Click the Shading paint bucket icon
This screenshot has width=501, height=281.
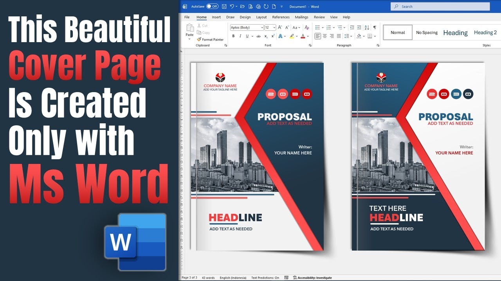[359, 36]
